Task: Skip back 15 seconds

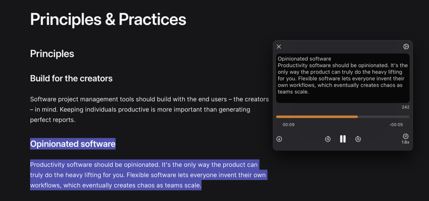Action: (328, 139)
